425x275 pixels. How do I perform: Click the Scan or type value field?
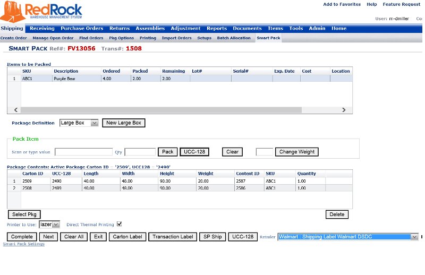[83, 152]
